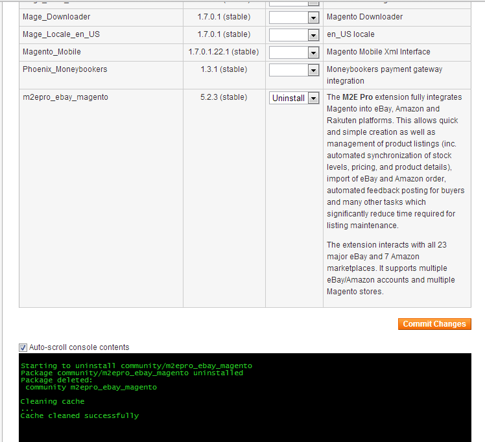This screenshot has height=442, width=485.
Task: Open the action dropdown for Magento_Mobile
Action: (294, 53)
